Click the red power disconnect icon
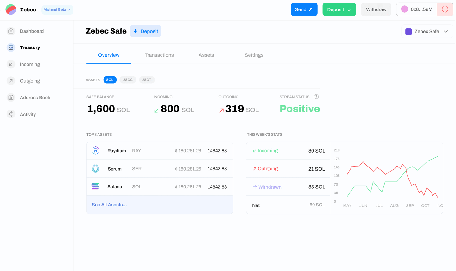456x271 pixels. coord(445,9)
